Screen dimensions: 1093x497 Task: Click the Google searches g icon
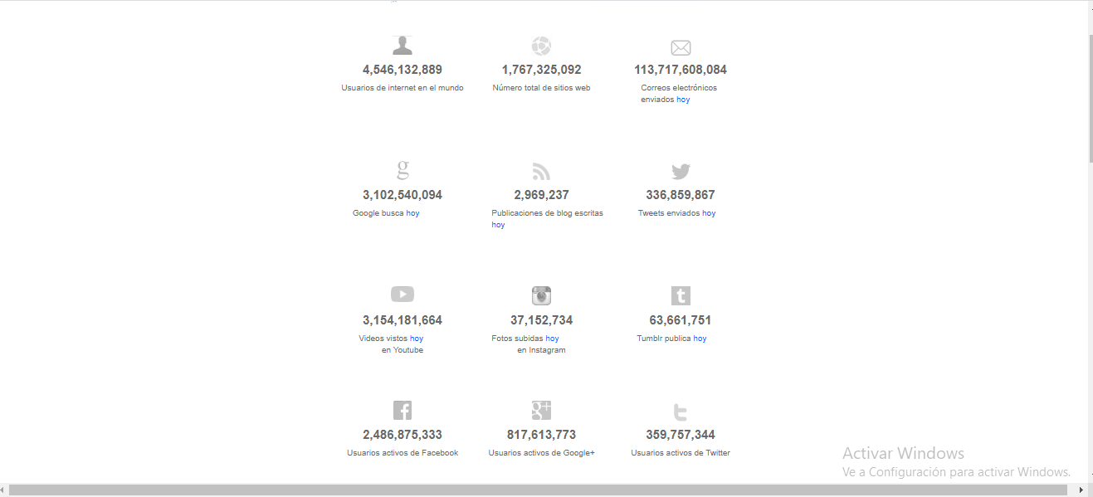click(403, 171)
